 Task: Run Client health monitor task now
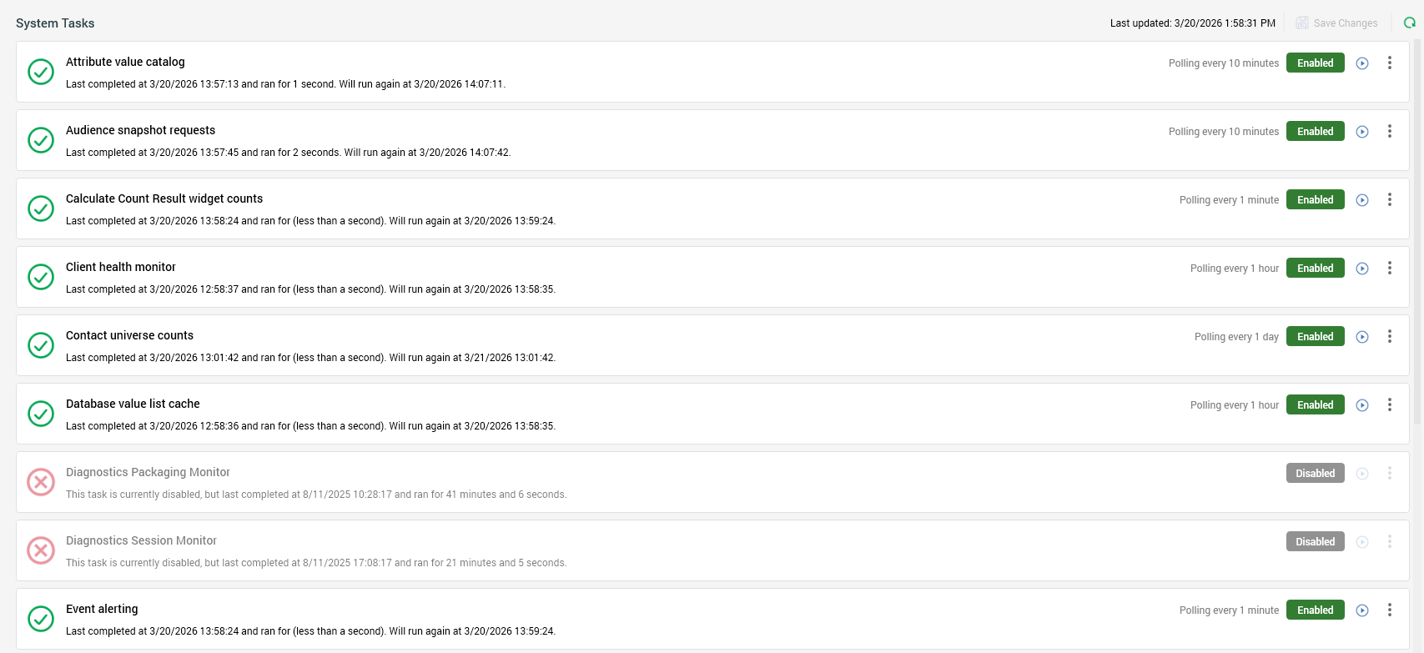(1362, 269)
